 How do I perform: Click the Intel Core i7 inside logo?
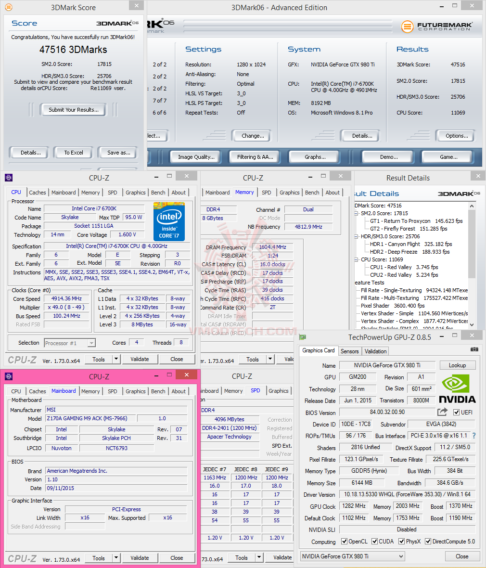coord(169,222)
